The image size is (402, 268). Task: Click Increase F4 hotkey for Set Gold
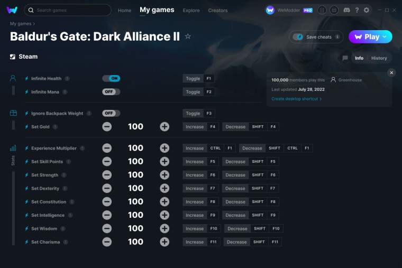200,126
